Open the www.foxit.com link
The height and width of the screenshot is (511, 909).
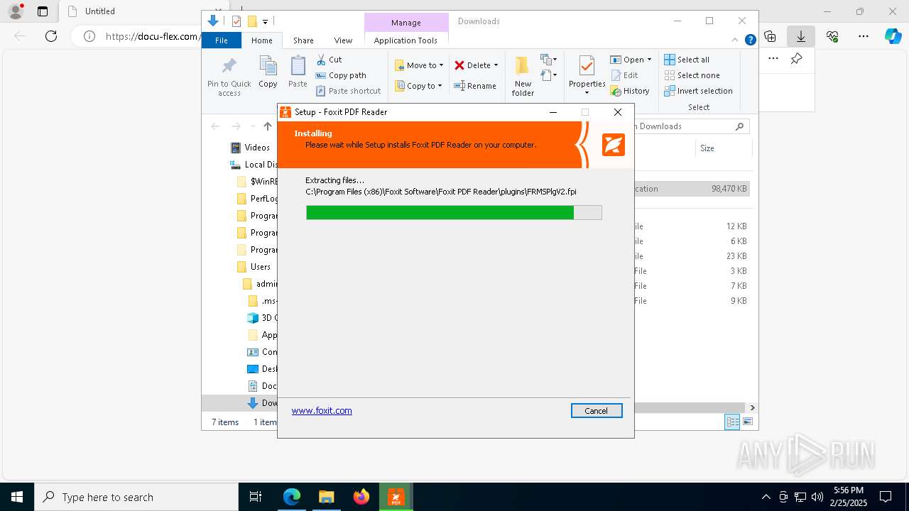pyautogui.click(x=322, y=410)
